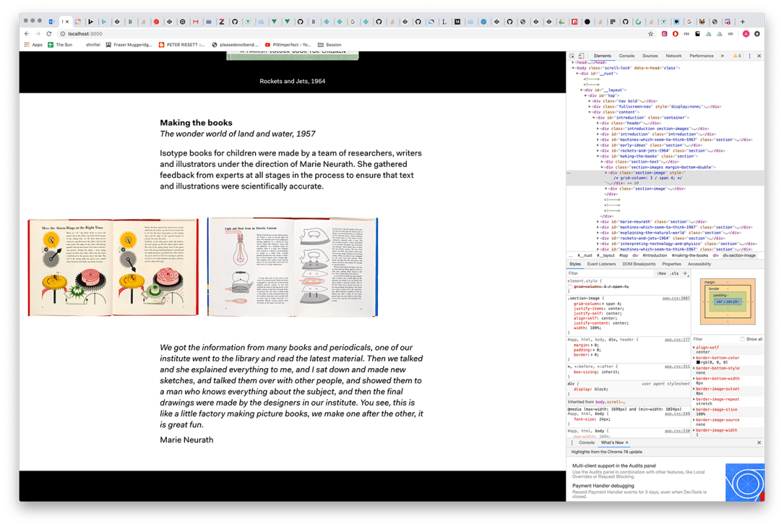
Task: Open the PETER RIESETT bookmark
Action: point(182,44)
